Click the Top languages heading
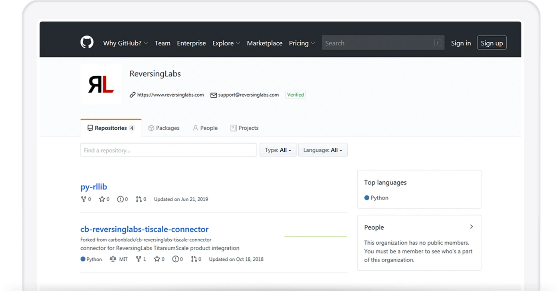Screen dimensions: 559x291 pyautogui.click(x=385, y=182)
